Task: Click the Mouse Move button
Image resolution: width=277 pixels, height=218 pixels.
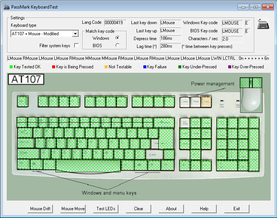Action: [x=73, y=209]
